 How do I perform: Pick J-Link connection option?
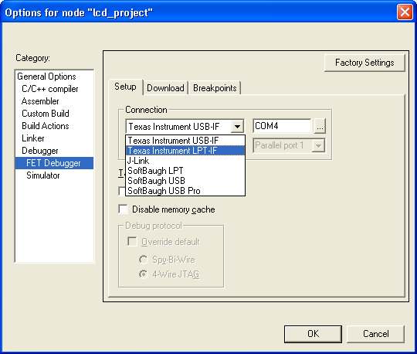[185, 161]
